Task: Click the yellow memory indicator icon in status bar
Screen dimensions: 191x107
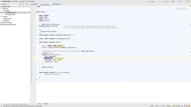Action: click(x=189, y=106)
